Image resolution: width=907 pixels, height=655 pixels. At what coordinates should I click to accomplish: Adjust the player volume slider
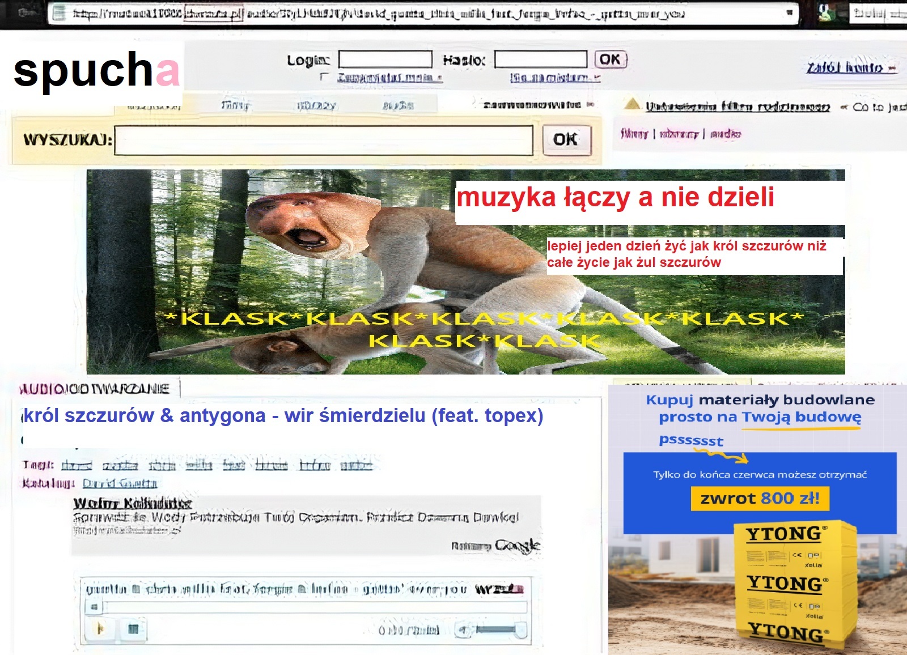[x=501, y=629]
